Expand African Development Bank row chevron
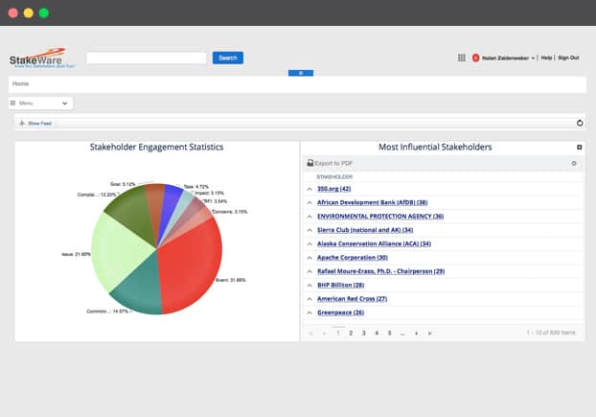The height and width of the screenshot is (417, 596). pos(309,202)
